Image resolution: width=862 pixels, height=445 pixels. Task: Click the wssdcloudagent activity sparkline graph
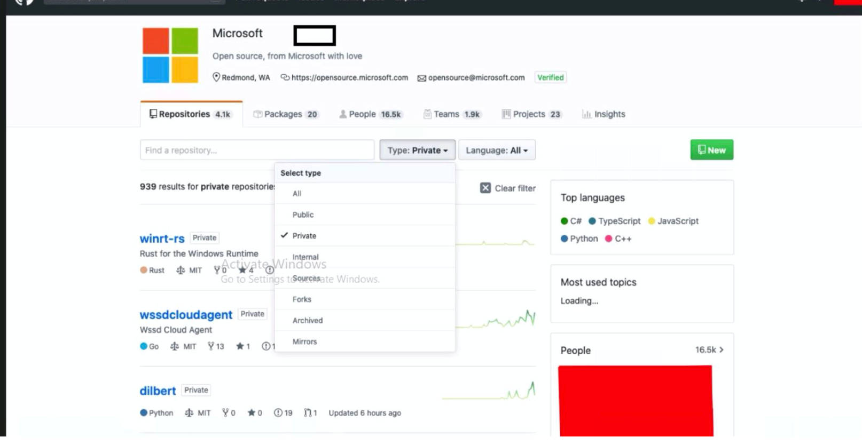(x=496, y=319)
